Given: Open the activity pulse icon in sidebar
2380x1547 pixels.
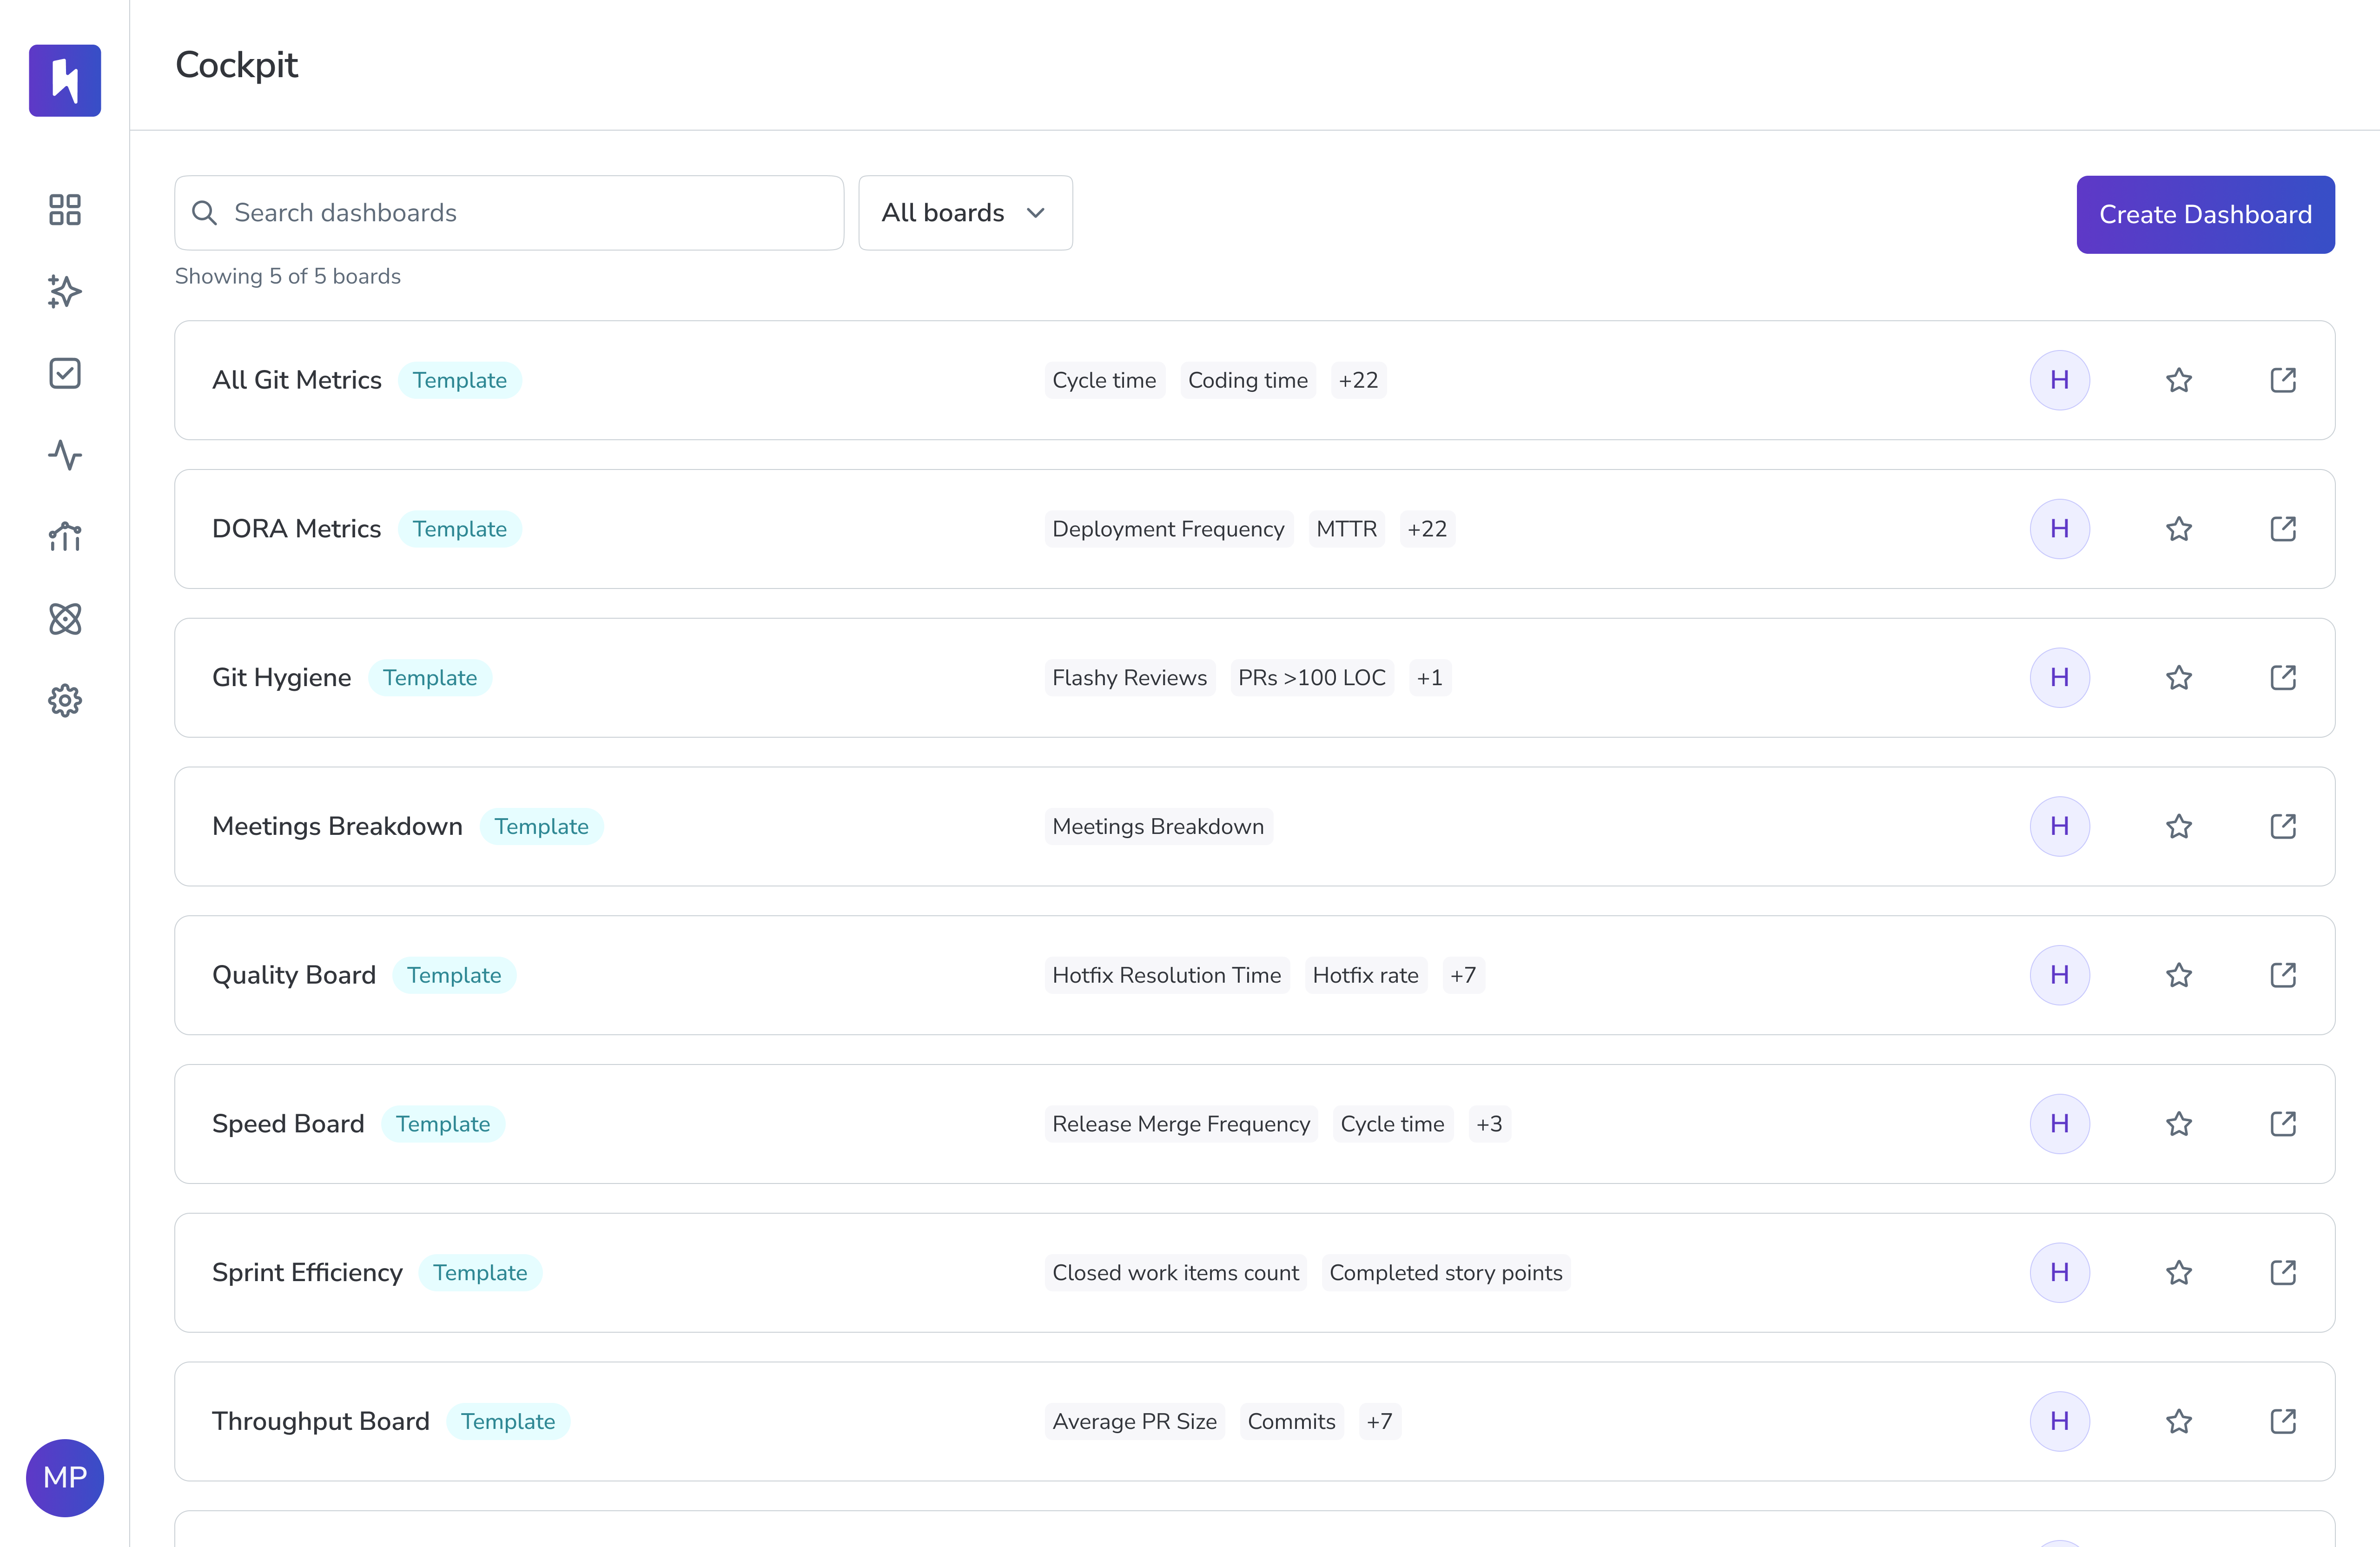Looking at the screenshot, I should point(65,455).
